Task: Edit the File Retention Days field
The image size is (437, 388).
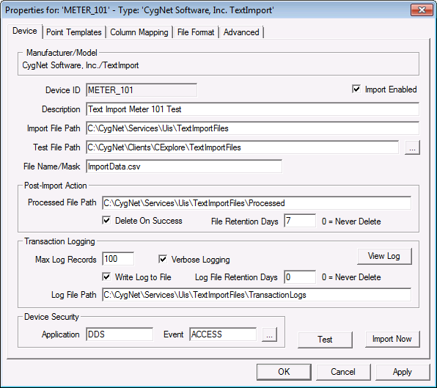Action: (x=300, y=221)
